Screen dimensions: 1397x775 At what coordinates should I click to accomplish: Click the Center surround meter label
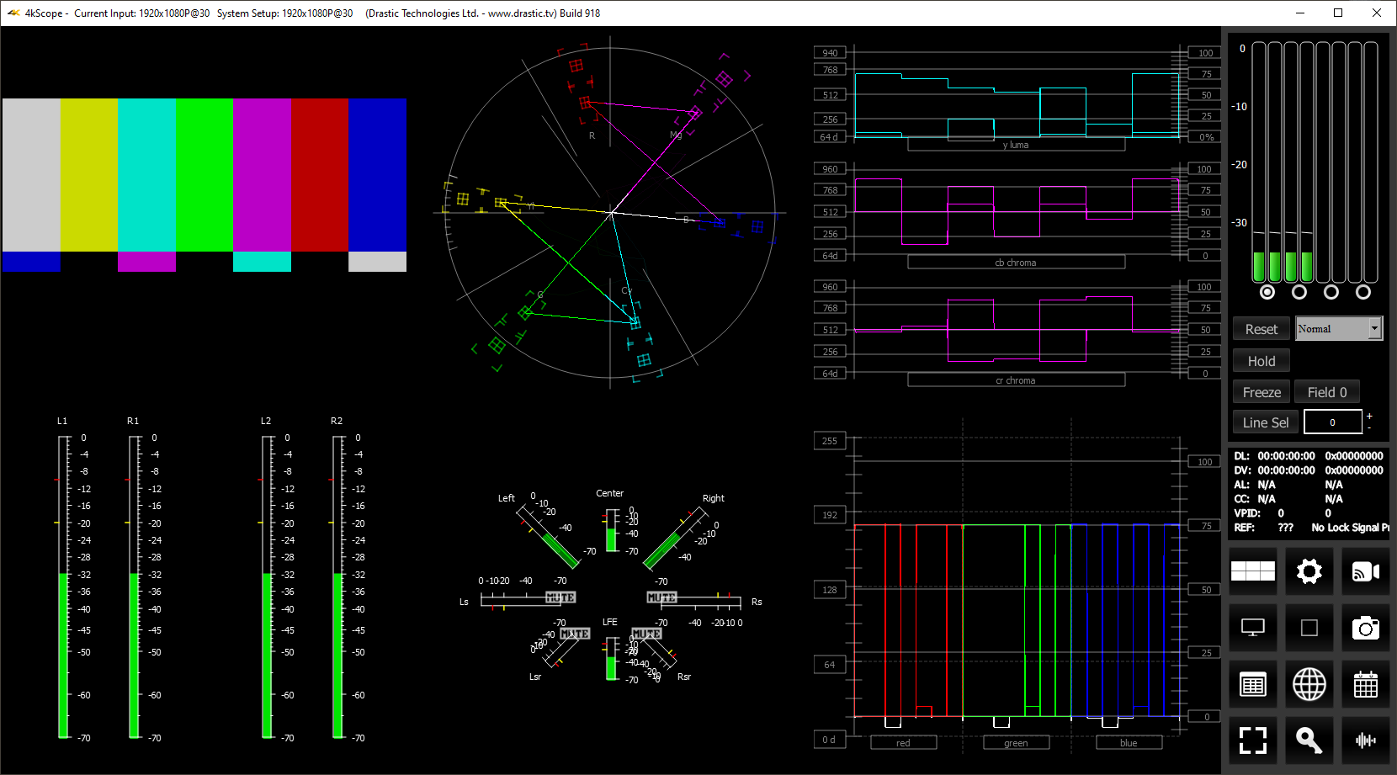click(x=610, y=493)
